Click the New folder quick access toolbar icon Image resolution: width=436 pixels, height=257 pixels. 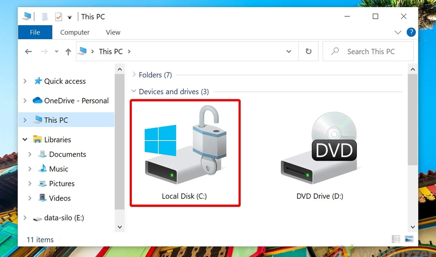(45, 17)
